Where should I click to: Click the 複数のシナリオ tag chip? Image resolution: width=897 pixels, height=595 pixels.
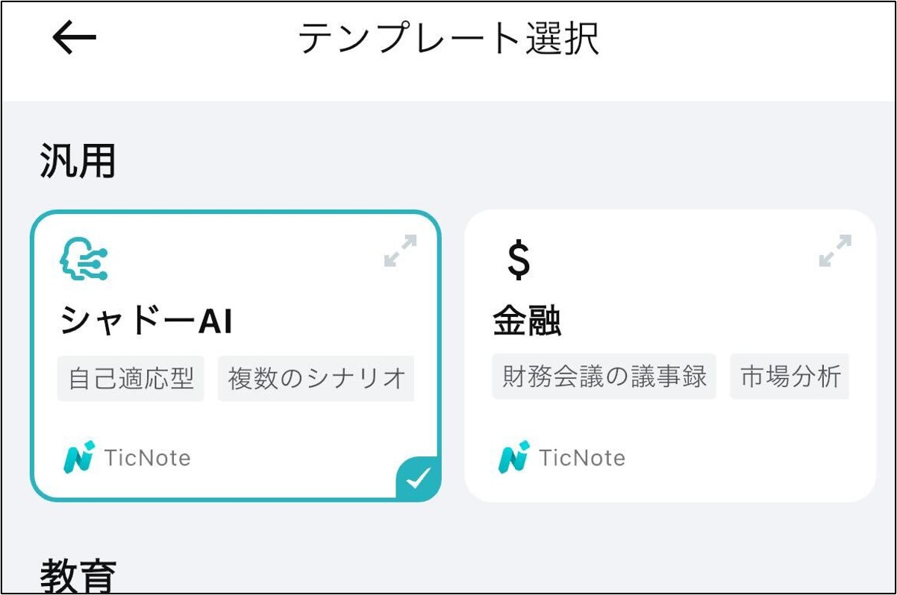316,378
